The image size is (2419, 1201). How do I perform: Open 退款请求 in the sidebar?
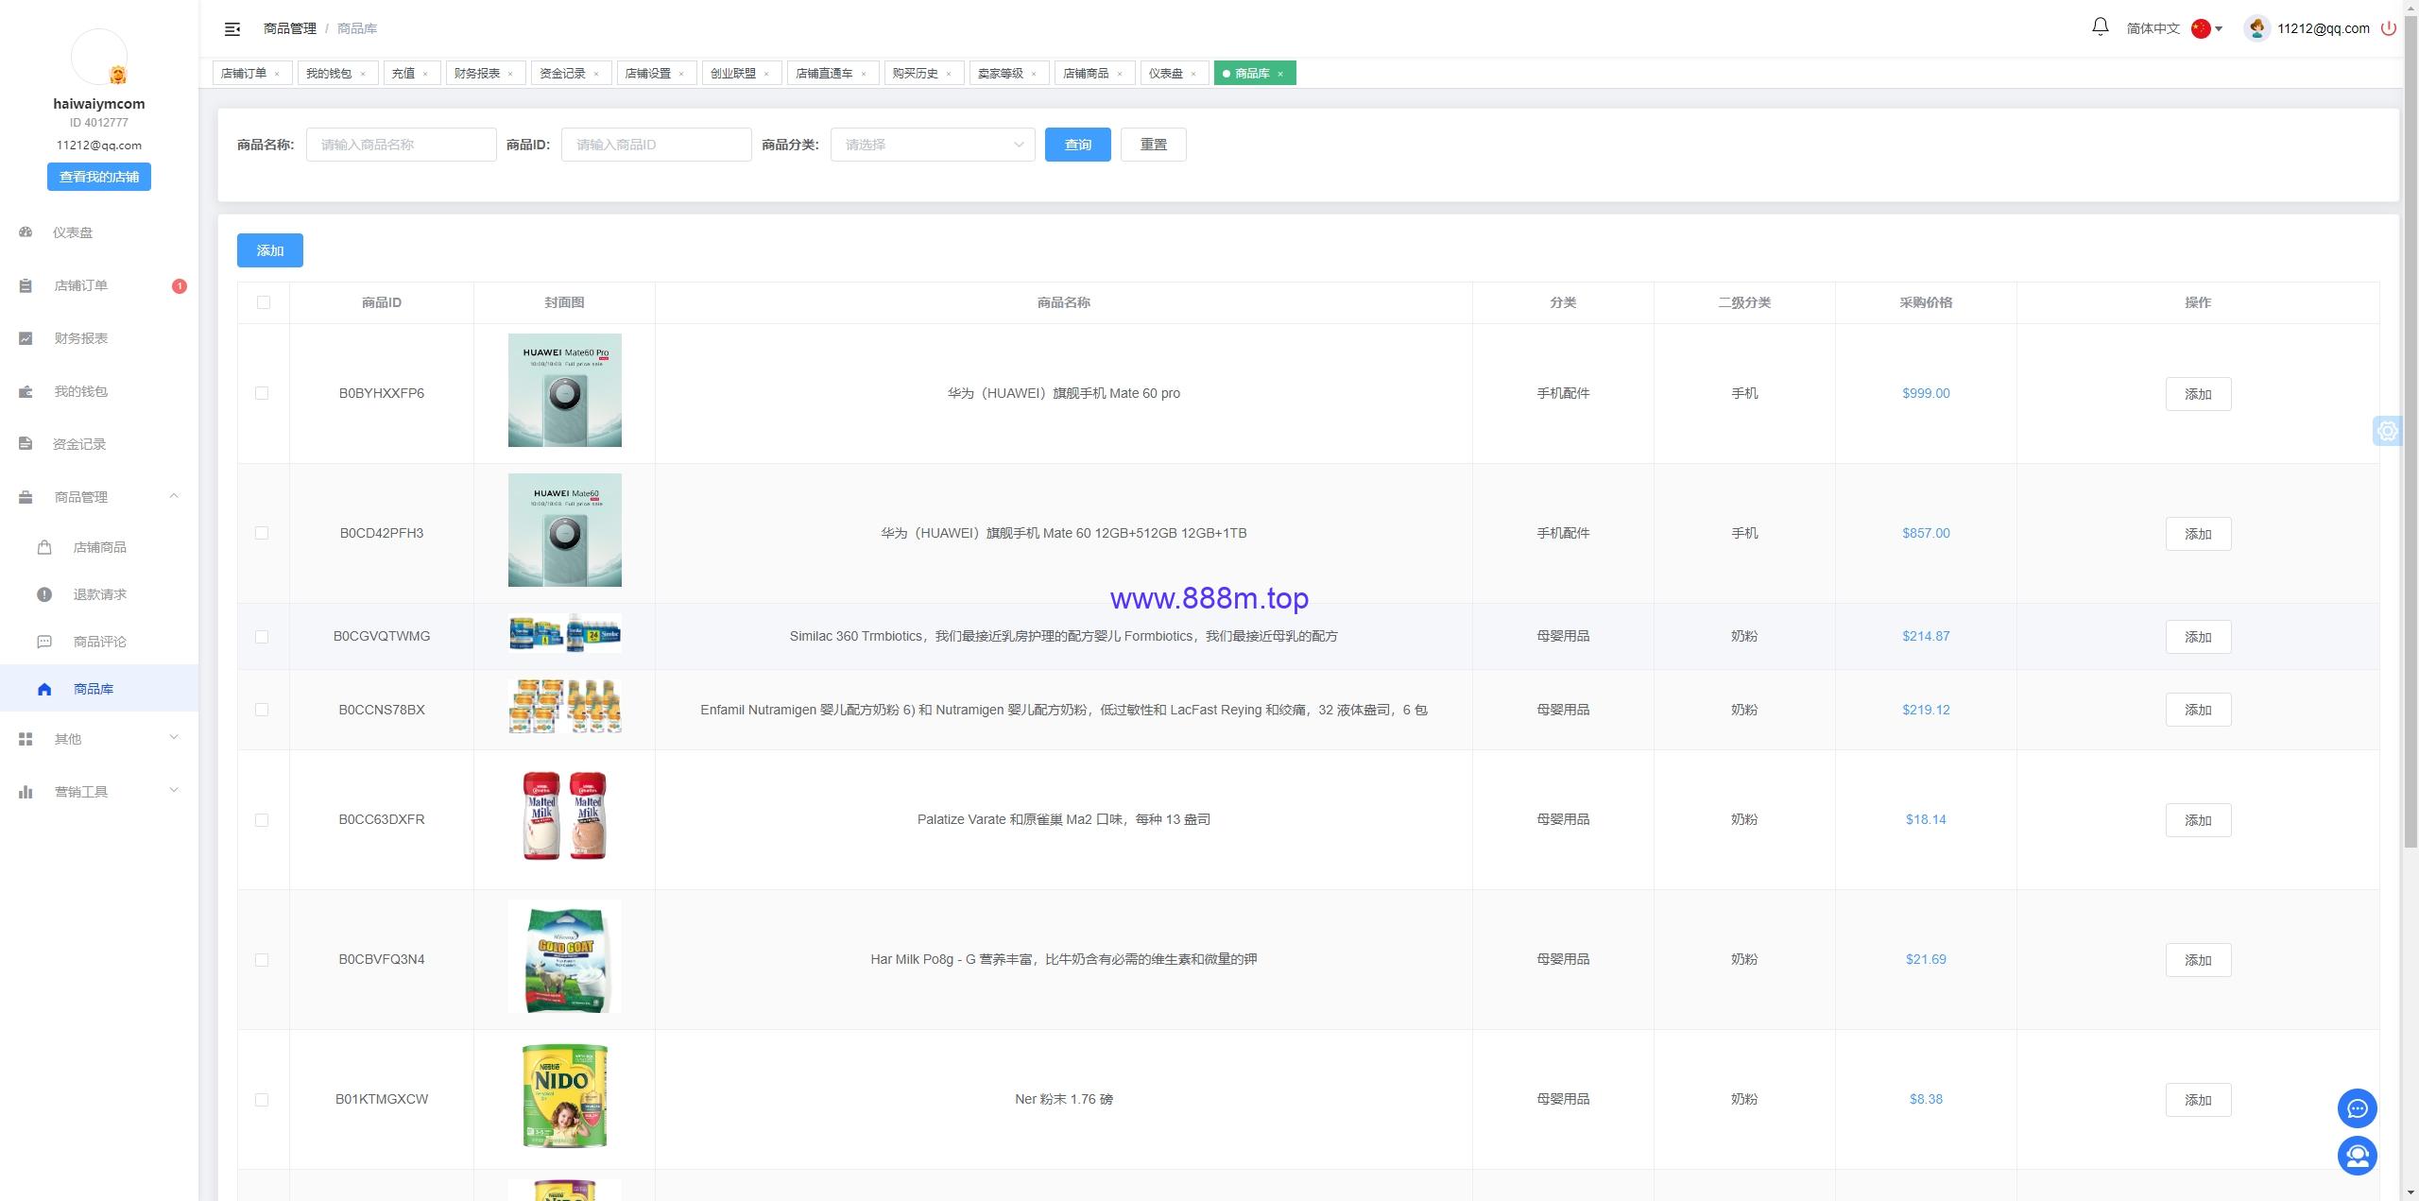coord(99,594)
